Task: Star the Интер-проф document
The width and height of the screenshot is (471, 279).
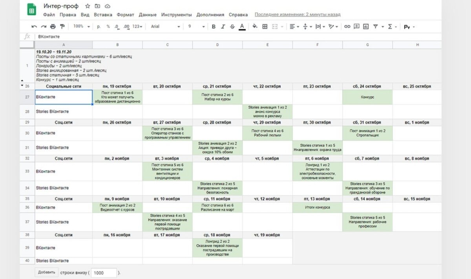Action: pos(88,6)
